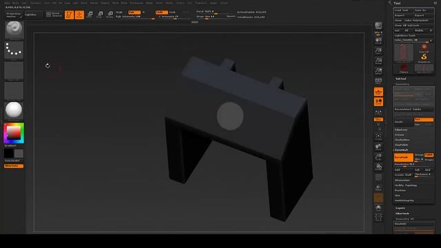This screenshot has height=248, width=441.
Task: Expand the EdgeLoop subsection
Action: pyautogui.click(x=401, y=130)
